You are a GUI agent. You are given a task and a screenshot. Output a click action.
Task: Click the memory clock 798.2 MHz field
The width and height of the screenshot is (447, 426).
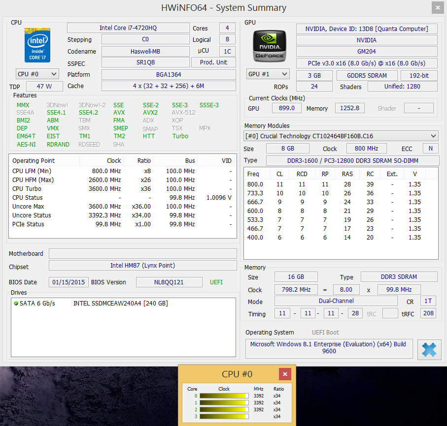tap(296, 290)
